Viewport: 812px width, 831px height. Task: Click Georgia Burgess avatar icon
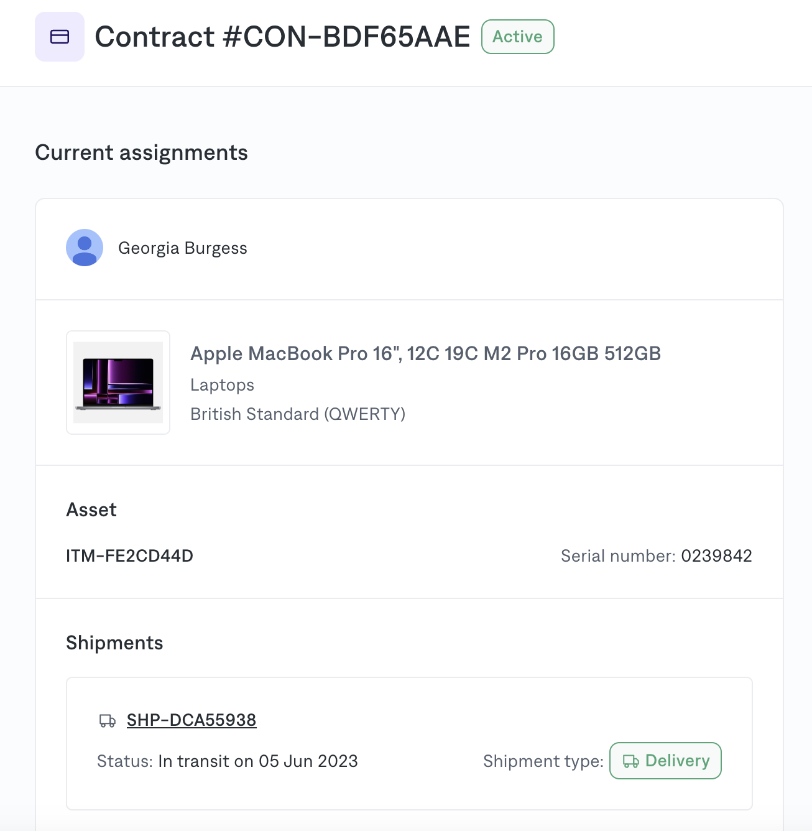[85, 248]
